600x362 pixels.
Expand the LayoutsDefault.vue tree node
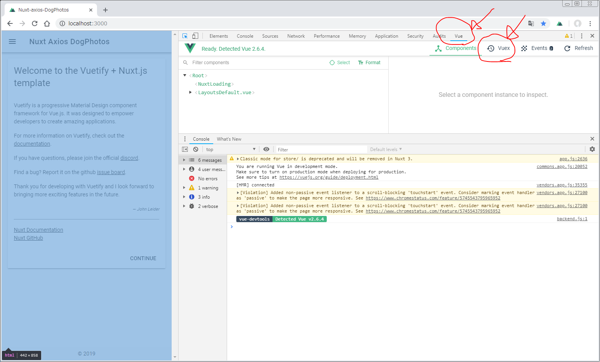pos(191,92)
